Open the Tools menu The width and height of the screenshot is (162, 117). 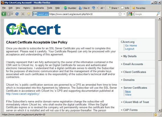point(49,8)
